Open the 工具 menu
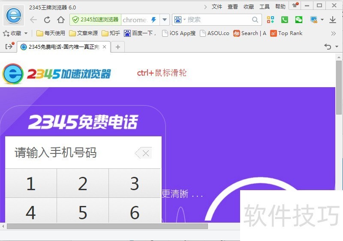The width and height of the screenshot is (343, 241). (265, 7)
